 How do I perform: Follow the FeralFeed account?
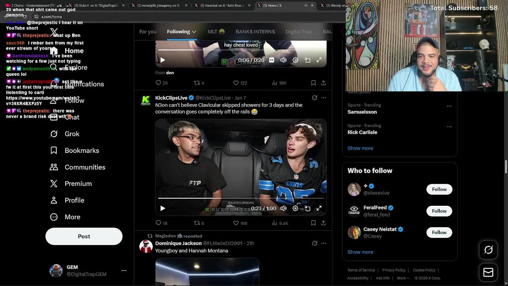[439, 211]
